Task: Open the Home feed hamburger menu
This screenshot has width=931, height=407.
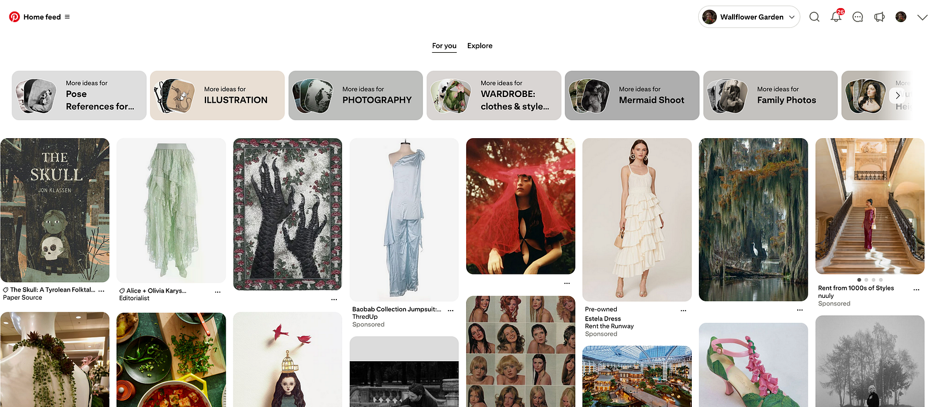Action: pos(67,17)
